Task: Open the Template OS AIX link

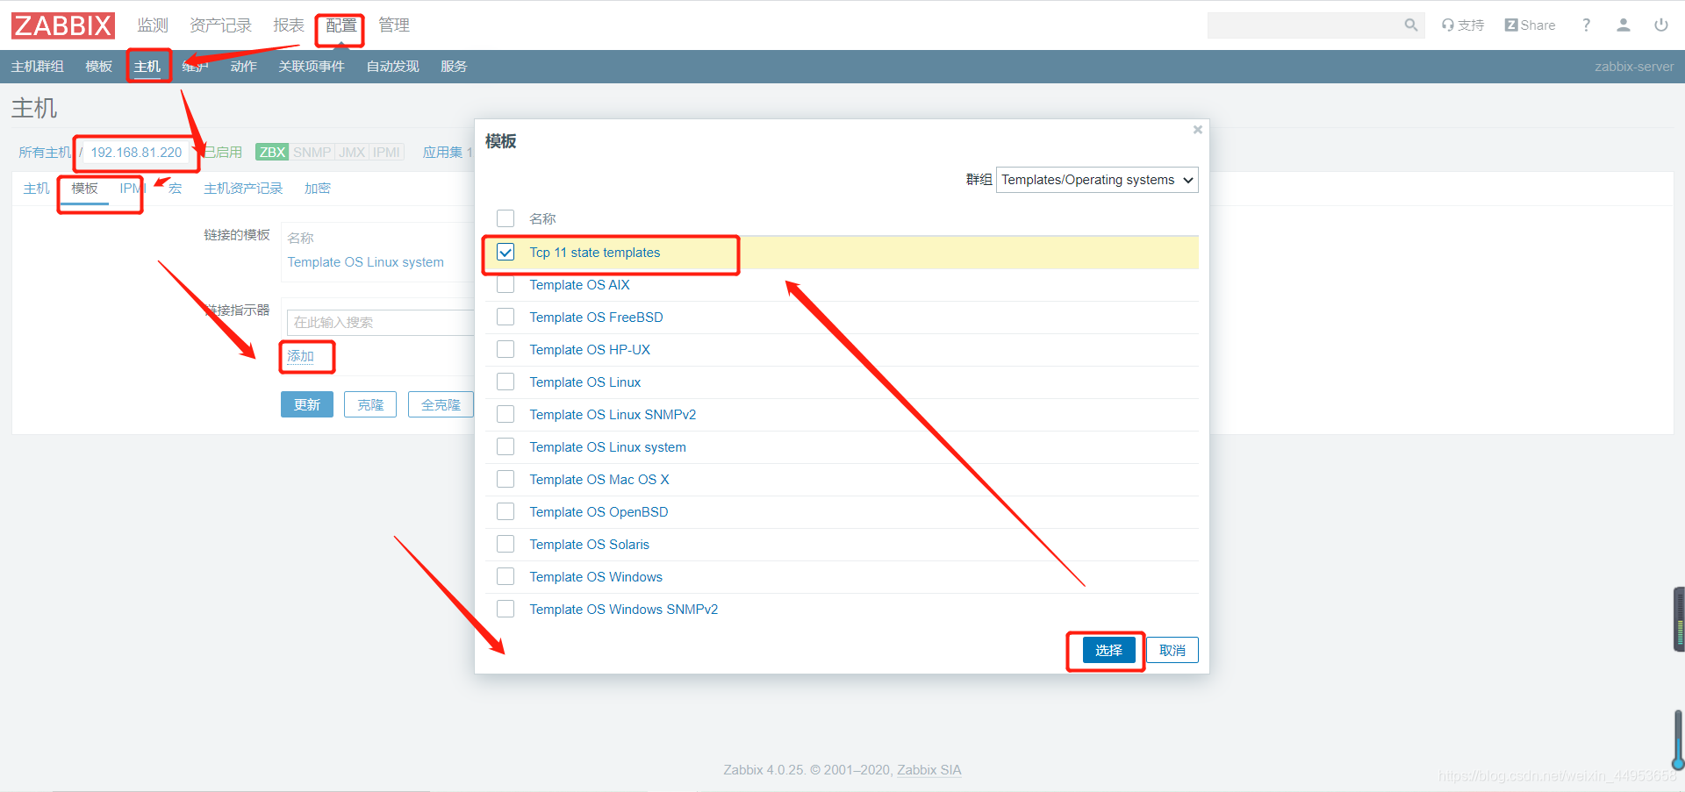Action: coord(579,285)
